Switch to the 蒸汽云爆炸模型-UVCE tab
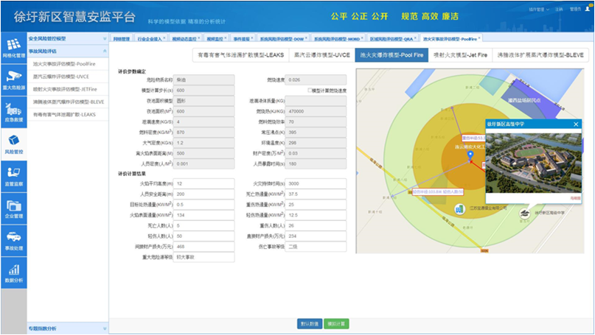595x335 pixels. (321, 55)
